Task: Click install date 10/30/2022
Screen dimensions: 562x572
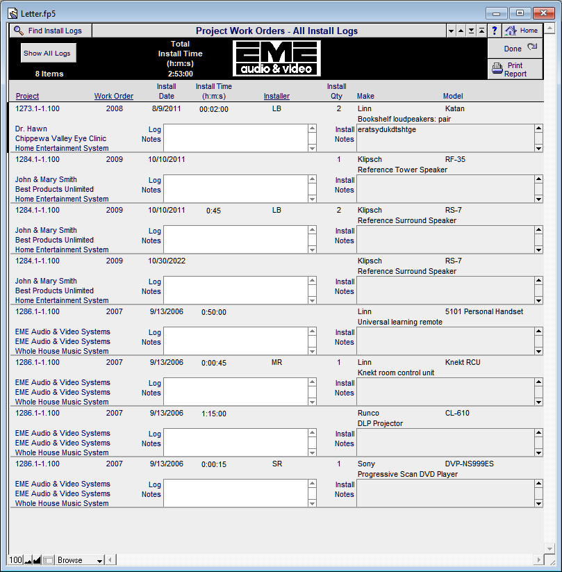Action: pyautogui.click(x=167, y=261)
